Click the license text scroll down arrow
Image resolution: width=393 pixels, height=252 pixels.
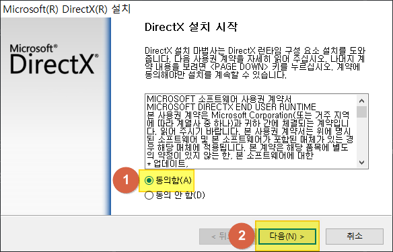click(361, 163)
